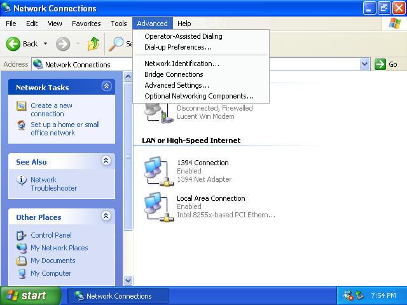Viewport: 407px width, 305px height.
Task: Choose Operator-Assisted Dialing menu entry
Action: pyautogui.click(x=201, y=36)
